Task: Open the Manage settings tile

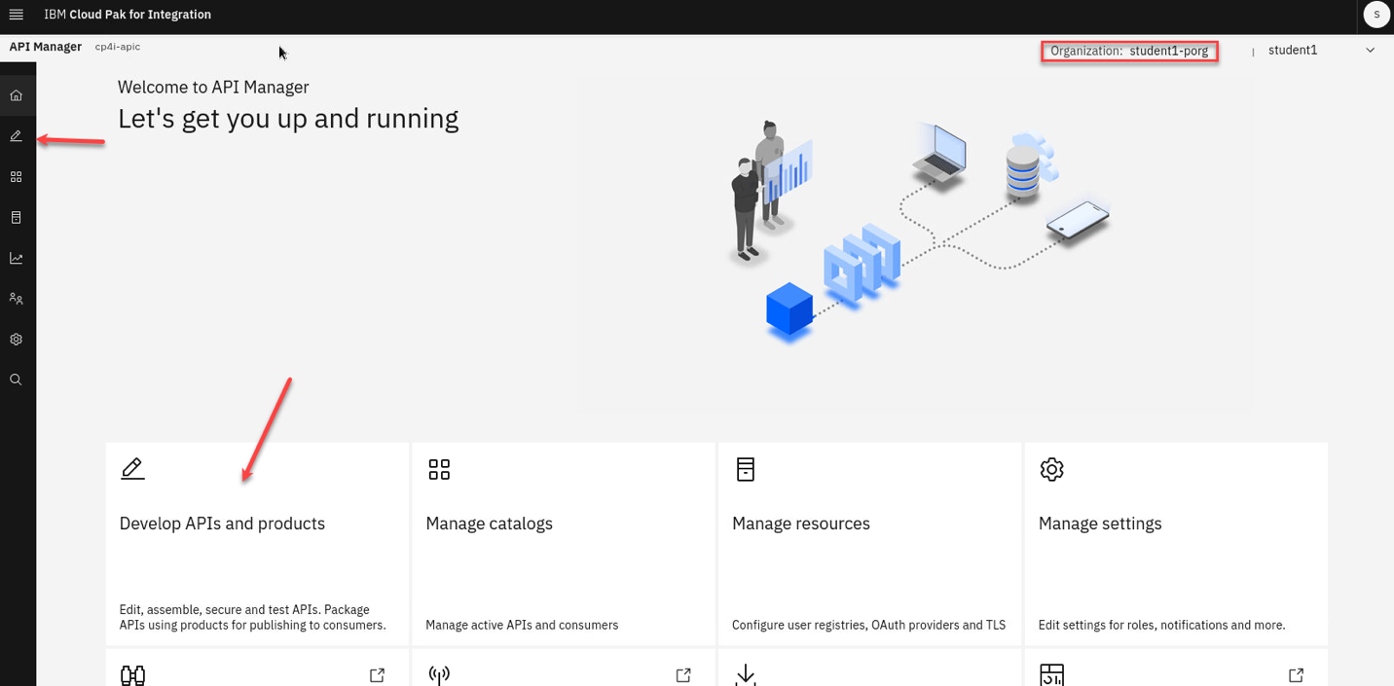Action: click(1175, 543)
